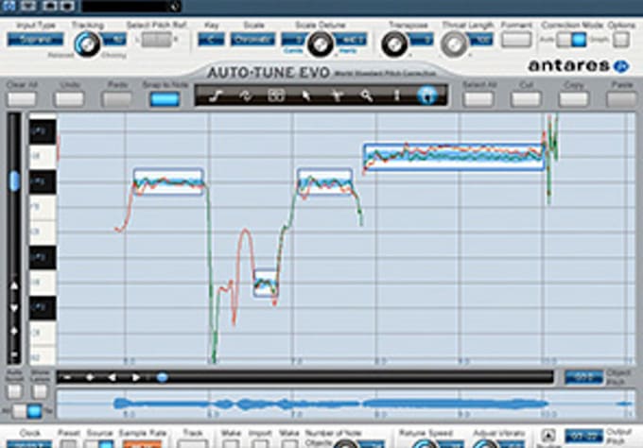Viewport: 643px width, 448px height.
Task: Click the Scale Detune hertz field
Action: click(350, 40)
